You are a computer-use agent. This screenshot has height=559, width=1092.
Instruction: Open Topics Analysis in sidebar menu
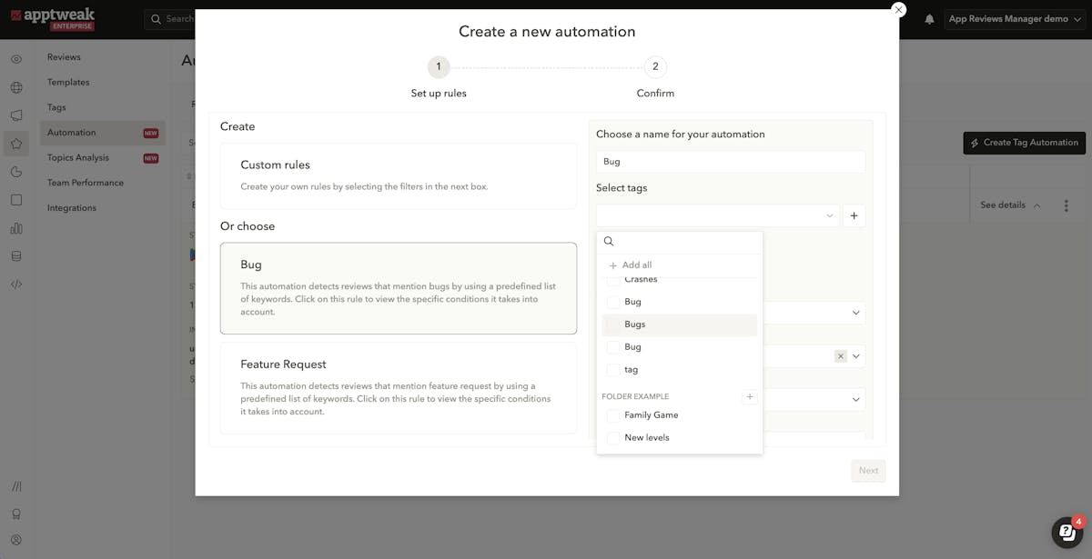[78, 158]
